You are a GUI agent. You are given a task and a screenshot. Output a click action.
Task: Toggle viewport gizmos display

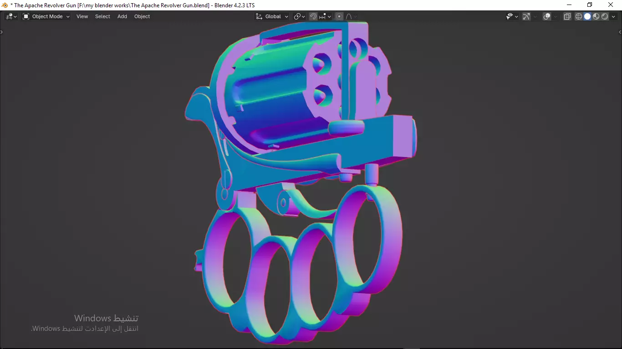pos(526,16)
